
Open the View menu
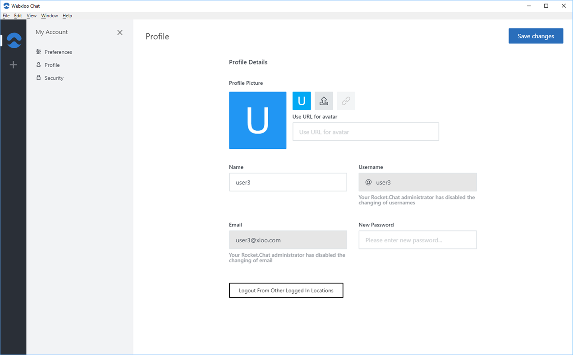click(31, 15)
